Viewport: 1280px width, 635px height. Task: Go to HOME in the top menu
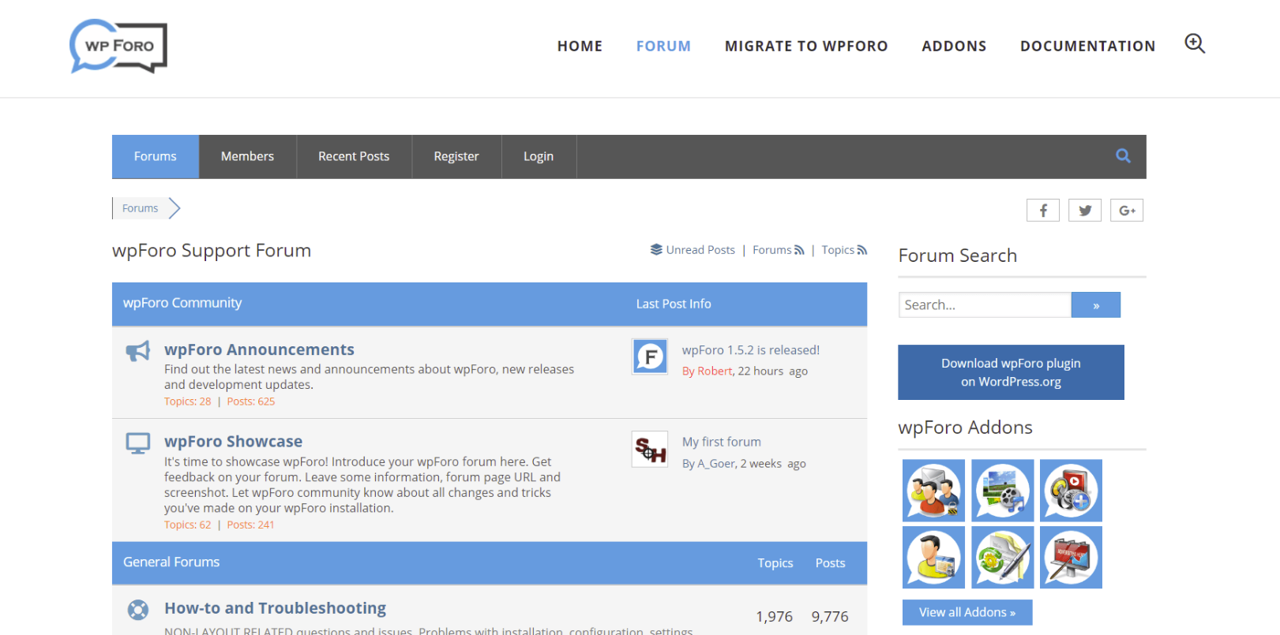[580, 47]
